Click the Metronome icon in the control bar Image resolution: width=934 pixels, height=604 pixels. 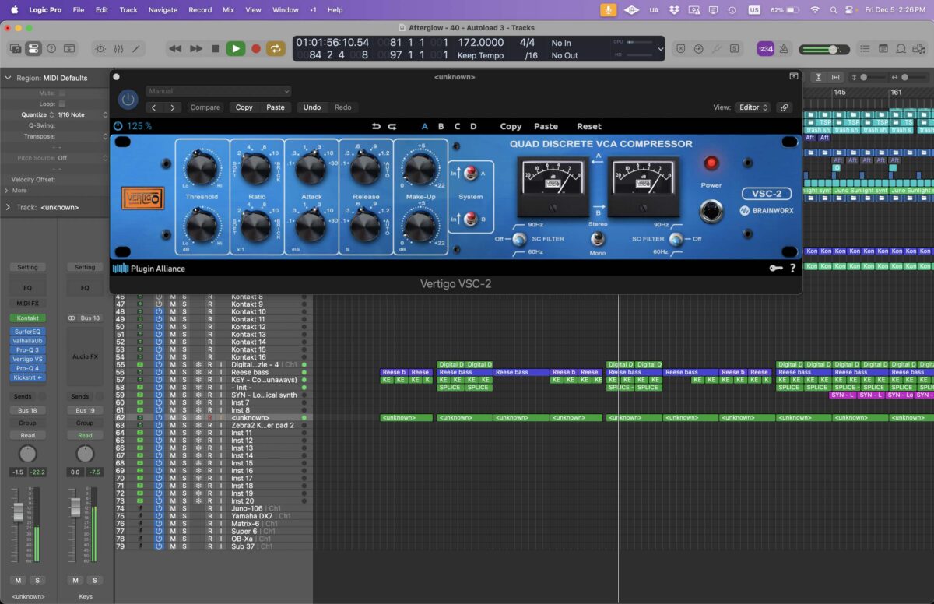(x=785, y=48)
